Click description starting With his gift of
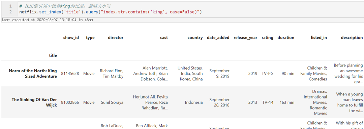The image size is (364, 129). click(x=350, y=125)
